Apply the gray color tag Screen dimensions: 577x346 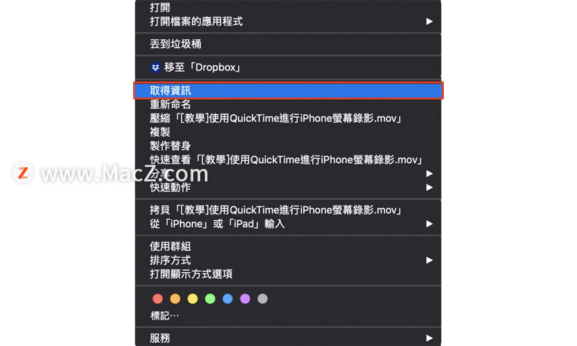pos(263,299)
